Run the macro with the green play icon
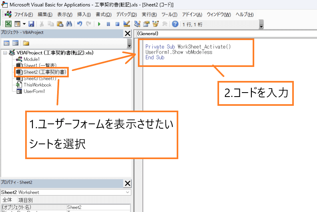Image resolution: width=317 pixels, height=212 pixels. 99,24
